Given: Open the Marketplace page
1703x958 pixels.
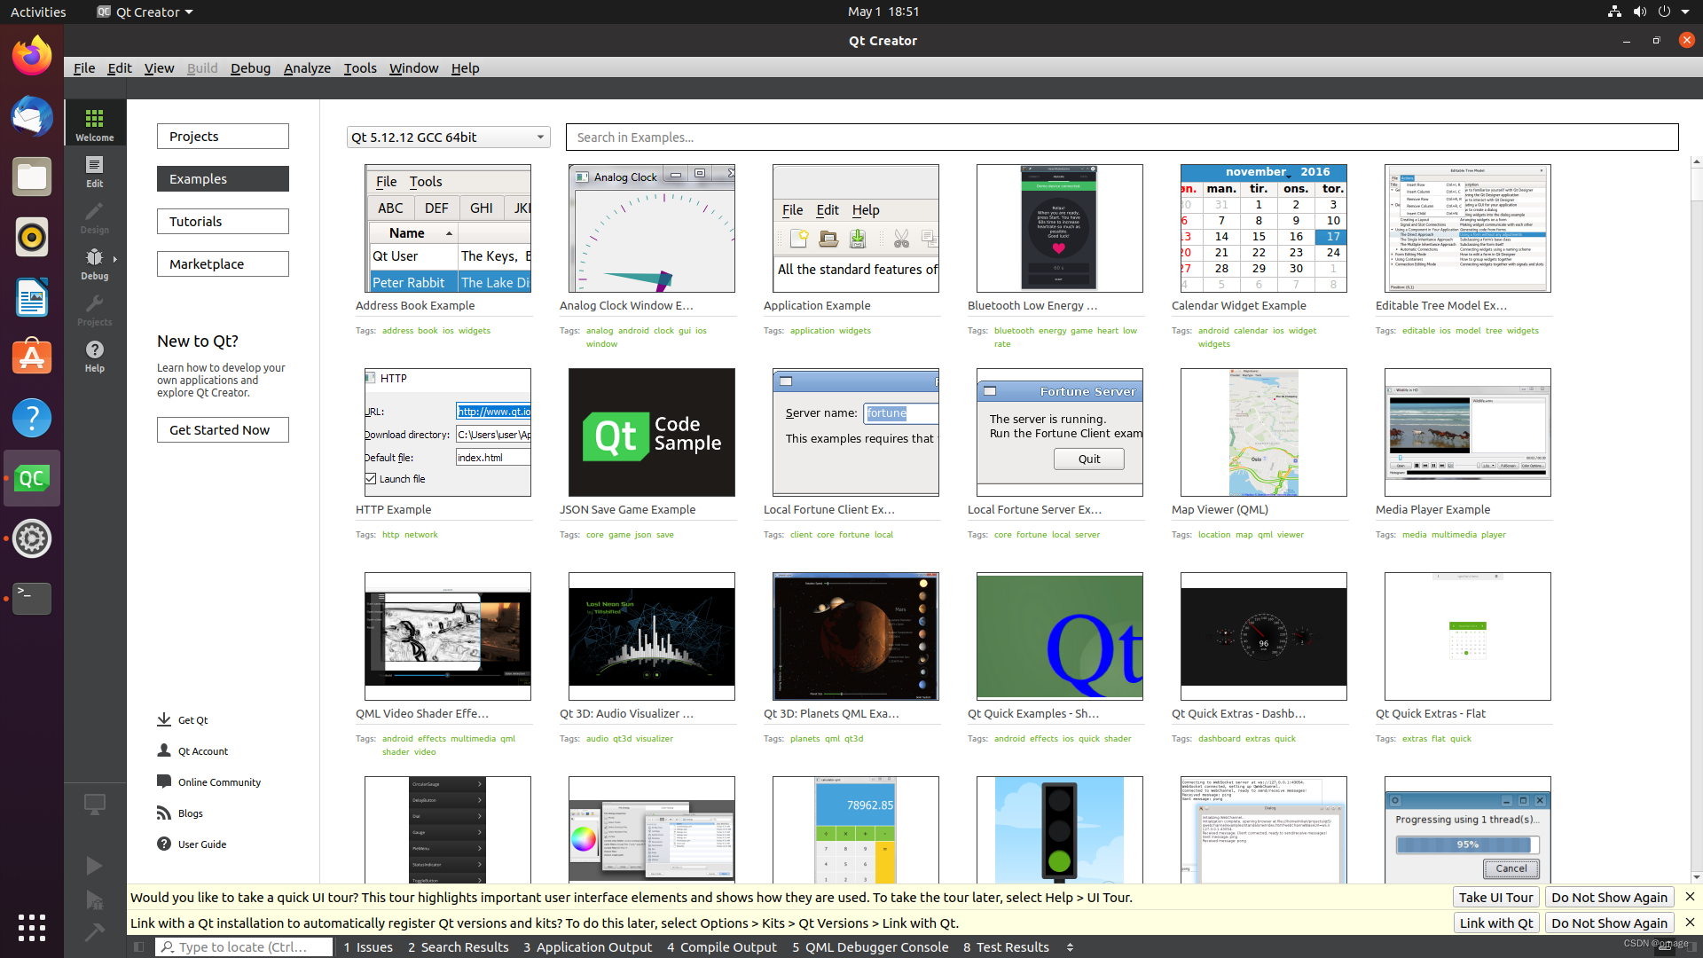Looking at the screenshot, I should pyautogui.click(x=223, y=263).
